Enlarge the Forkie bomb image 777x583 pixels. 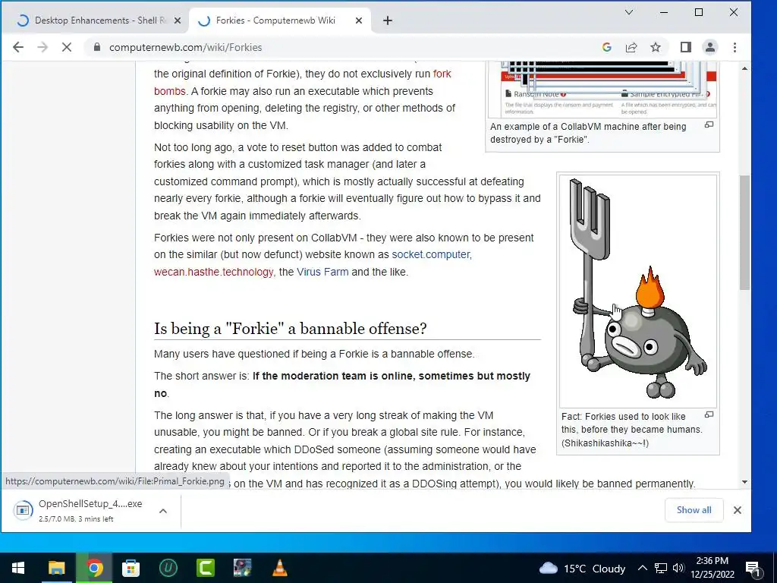click(x=709, y=414)
